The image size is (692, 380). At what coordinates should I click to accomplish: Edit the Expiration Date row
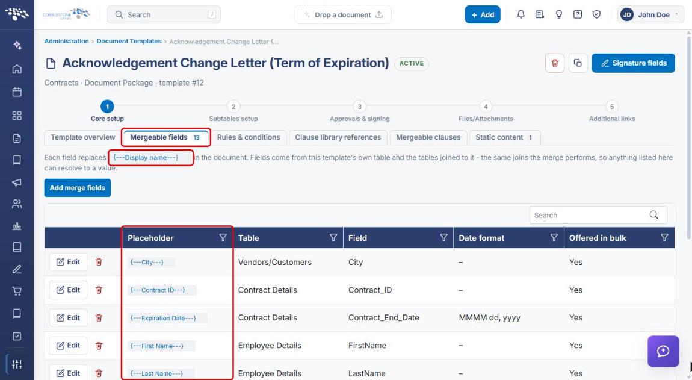point(68,318)
